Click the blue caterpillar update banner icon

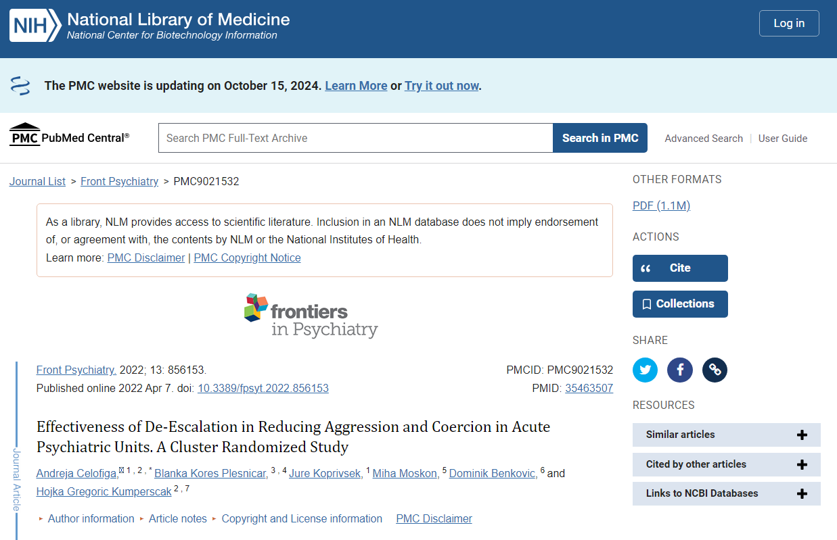coord(21,85)
